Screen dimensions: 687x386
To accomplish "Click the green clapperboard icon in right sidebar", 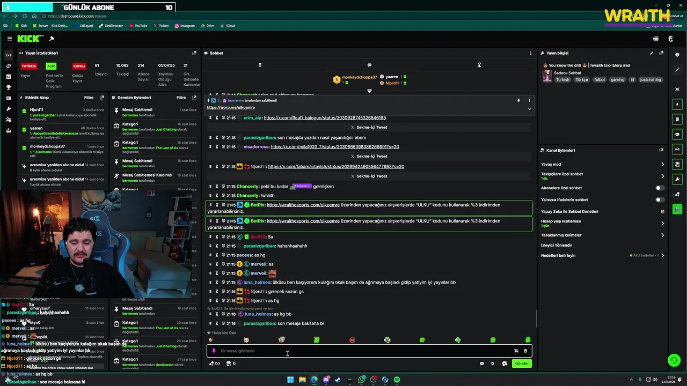I will (x=677, y=209).
